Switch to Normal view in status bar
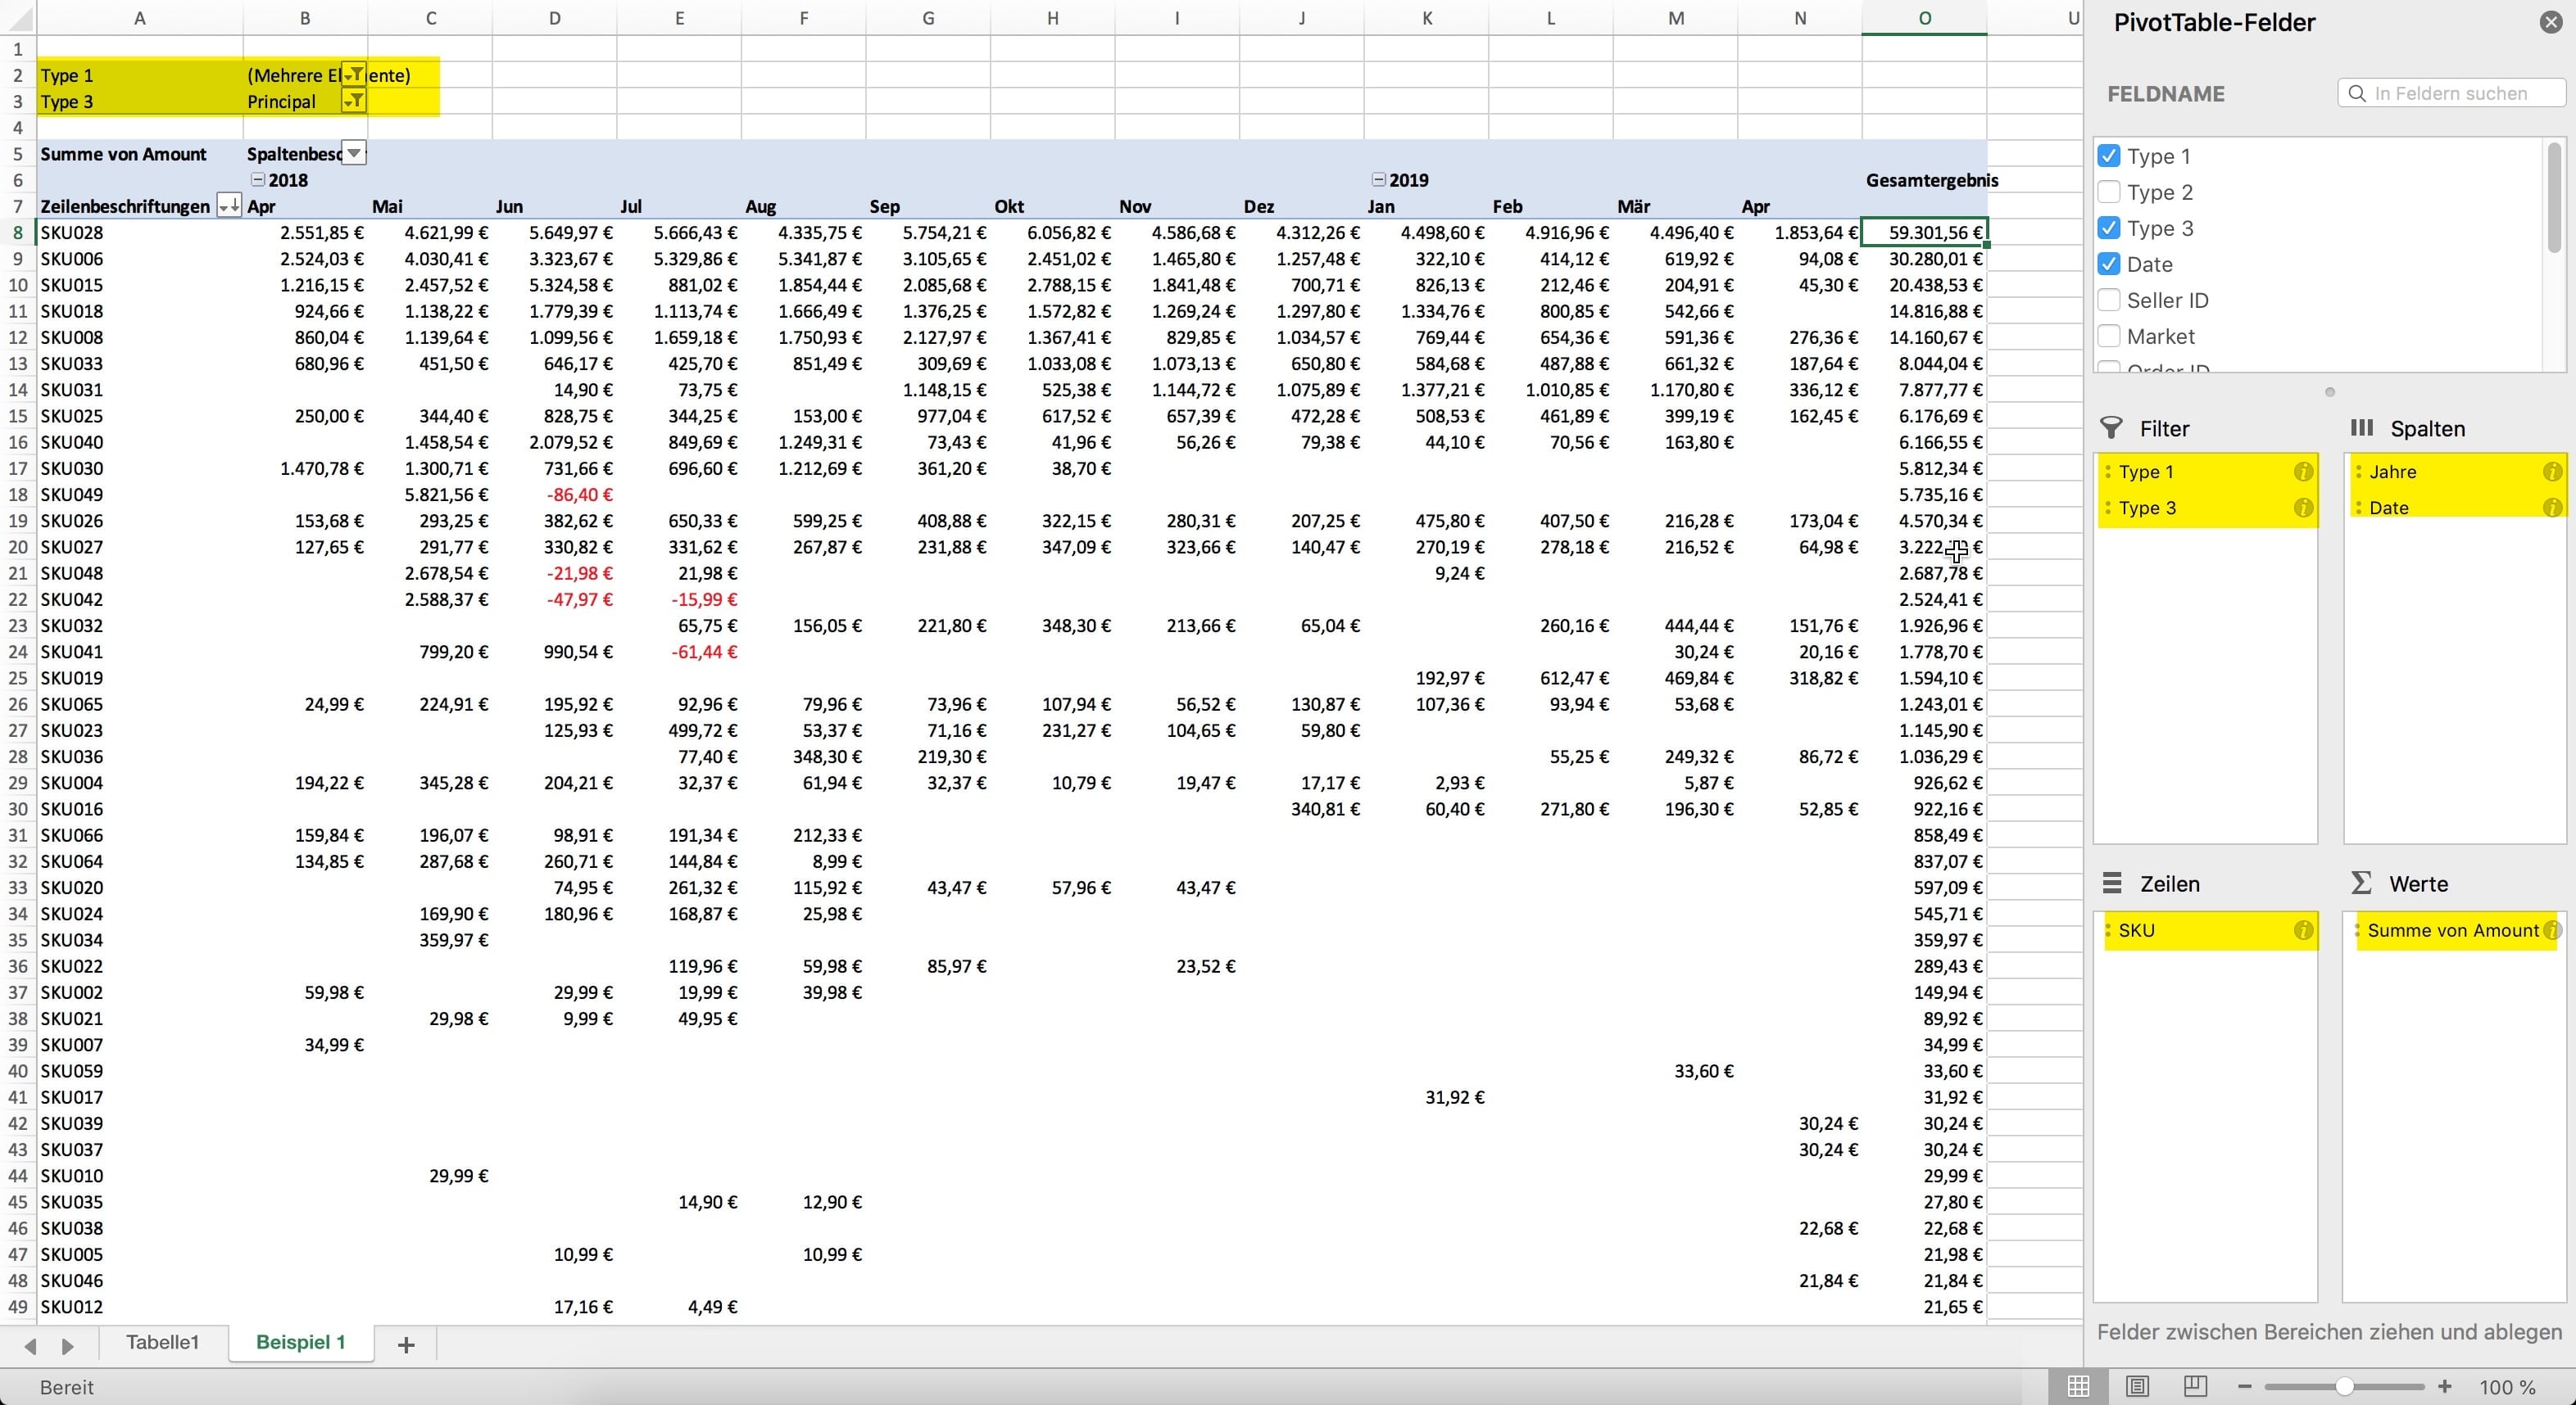Screen dimensions: 2576x1405 click(x=2078, y=1386)
